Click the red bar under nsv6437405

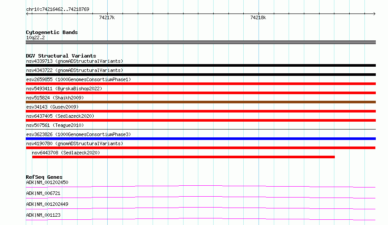201,120
